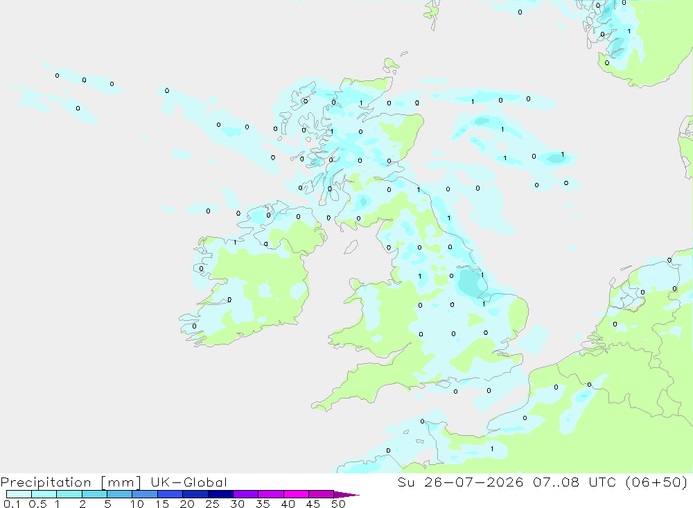Click the 1–2 mm legend swatch
This screenshot has height=508, width=693.
pos(69,494)
